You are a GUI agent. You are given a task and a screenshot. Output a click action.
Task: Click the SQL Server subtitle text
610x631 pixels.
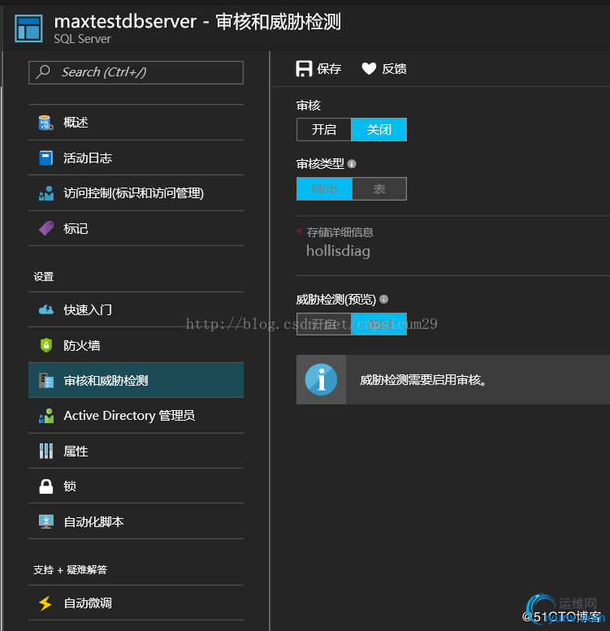83,39
